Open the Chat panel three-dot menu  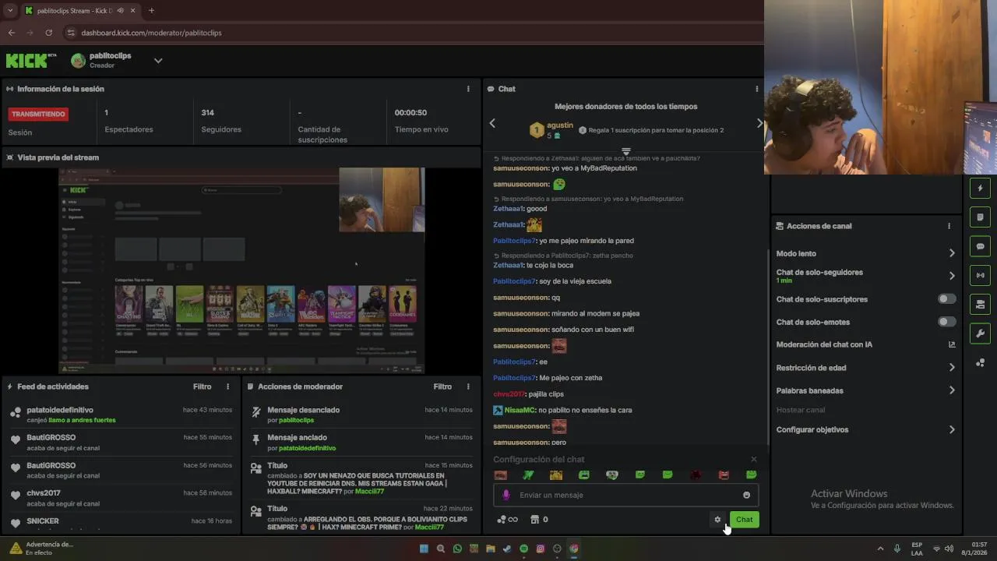click(x=756, y=89)
